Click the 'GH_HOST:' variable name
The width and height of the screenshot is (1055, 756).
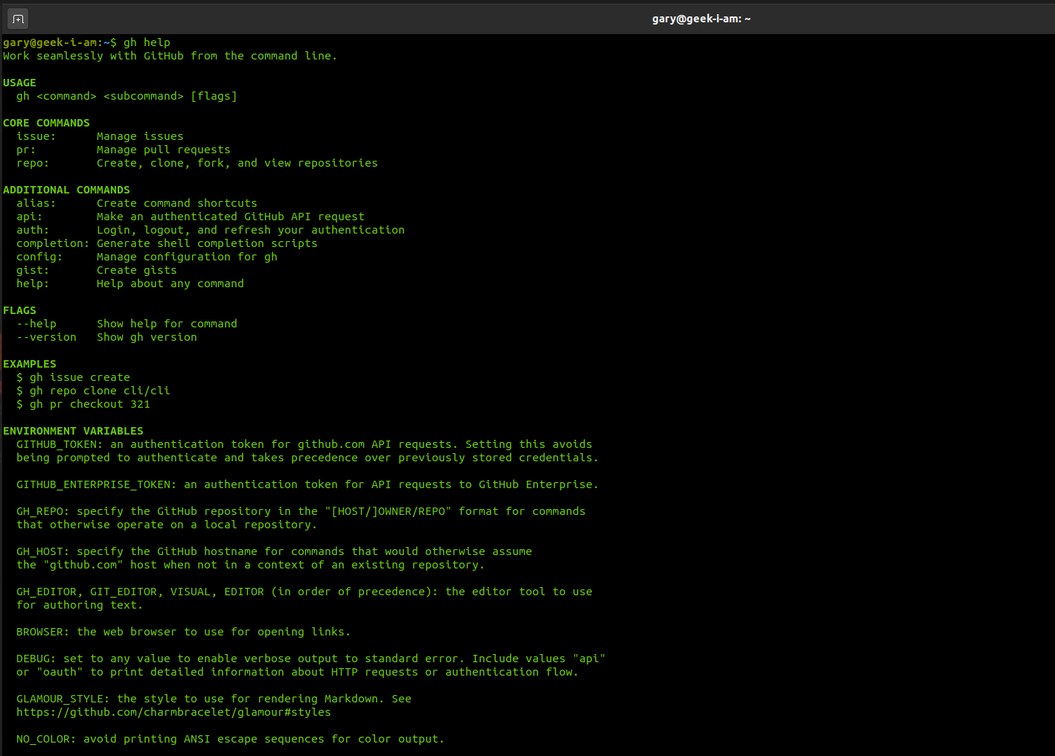[43, 551]
